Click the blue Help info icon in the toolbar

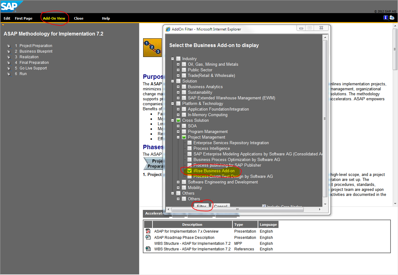coord(386,17)
